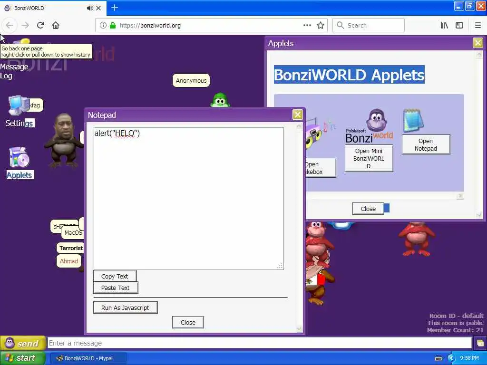The image size is (487, 365).
Task: Open site information icon in address bar
Action: [103, 26]
